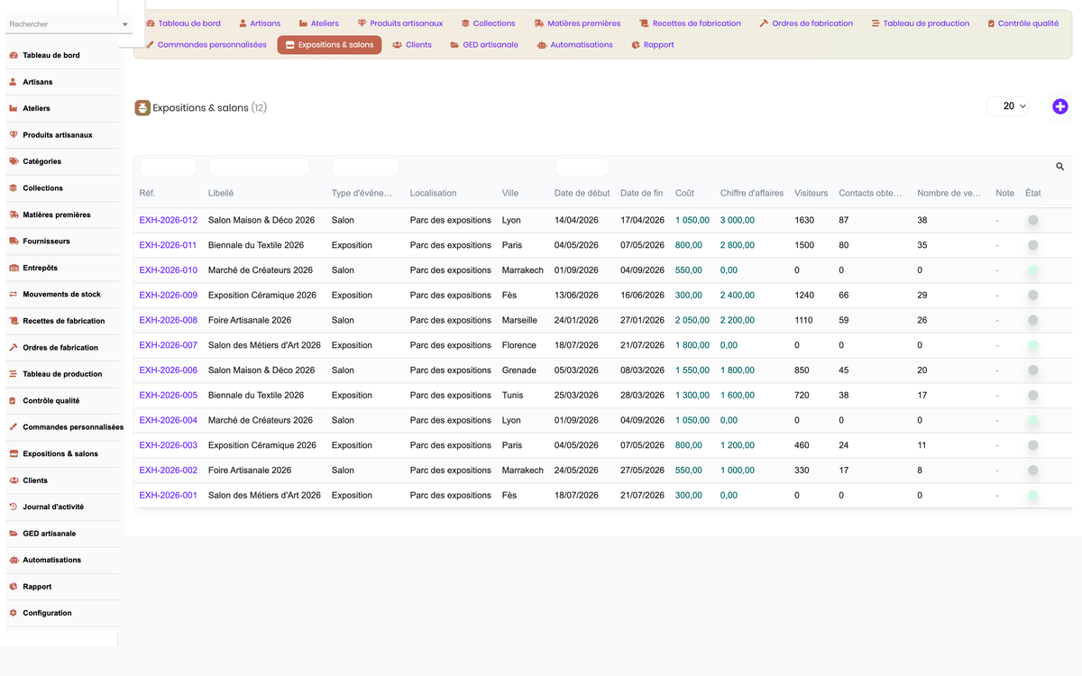Click the magnifier search icon above table
This screenshot has width=1082, height=676.
coord(1059,167)
